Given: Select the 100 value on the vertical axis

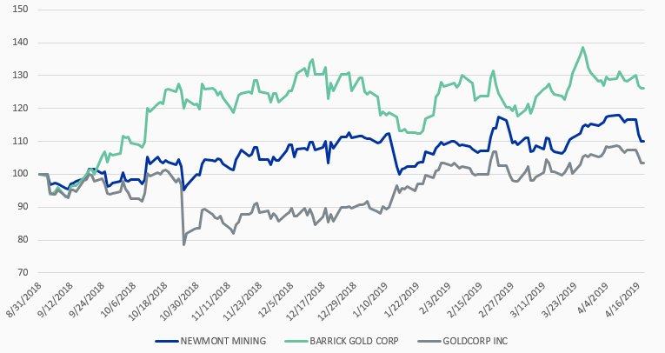Looking at the screenshot, I should tap(19, 174).
